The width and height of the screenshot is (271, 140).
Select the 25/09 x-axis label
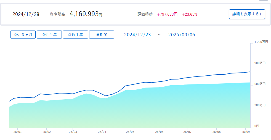pos(246,132)
